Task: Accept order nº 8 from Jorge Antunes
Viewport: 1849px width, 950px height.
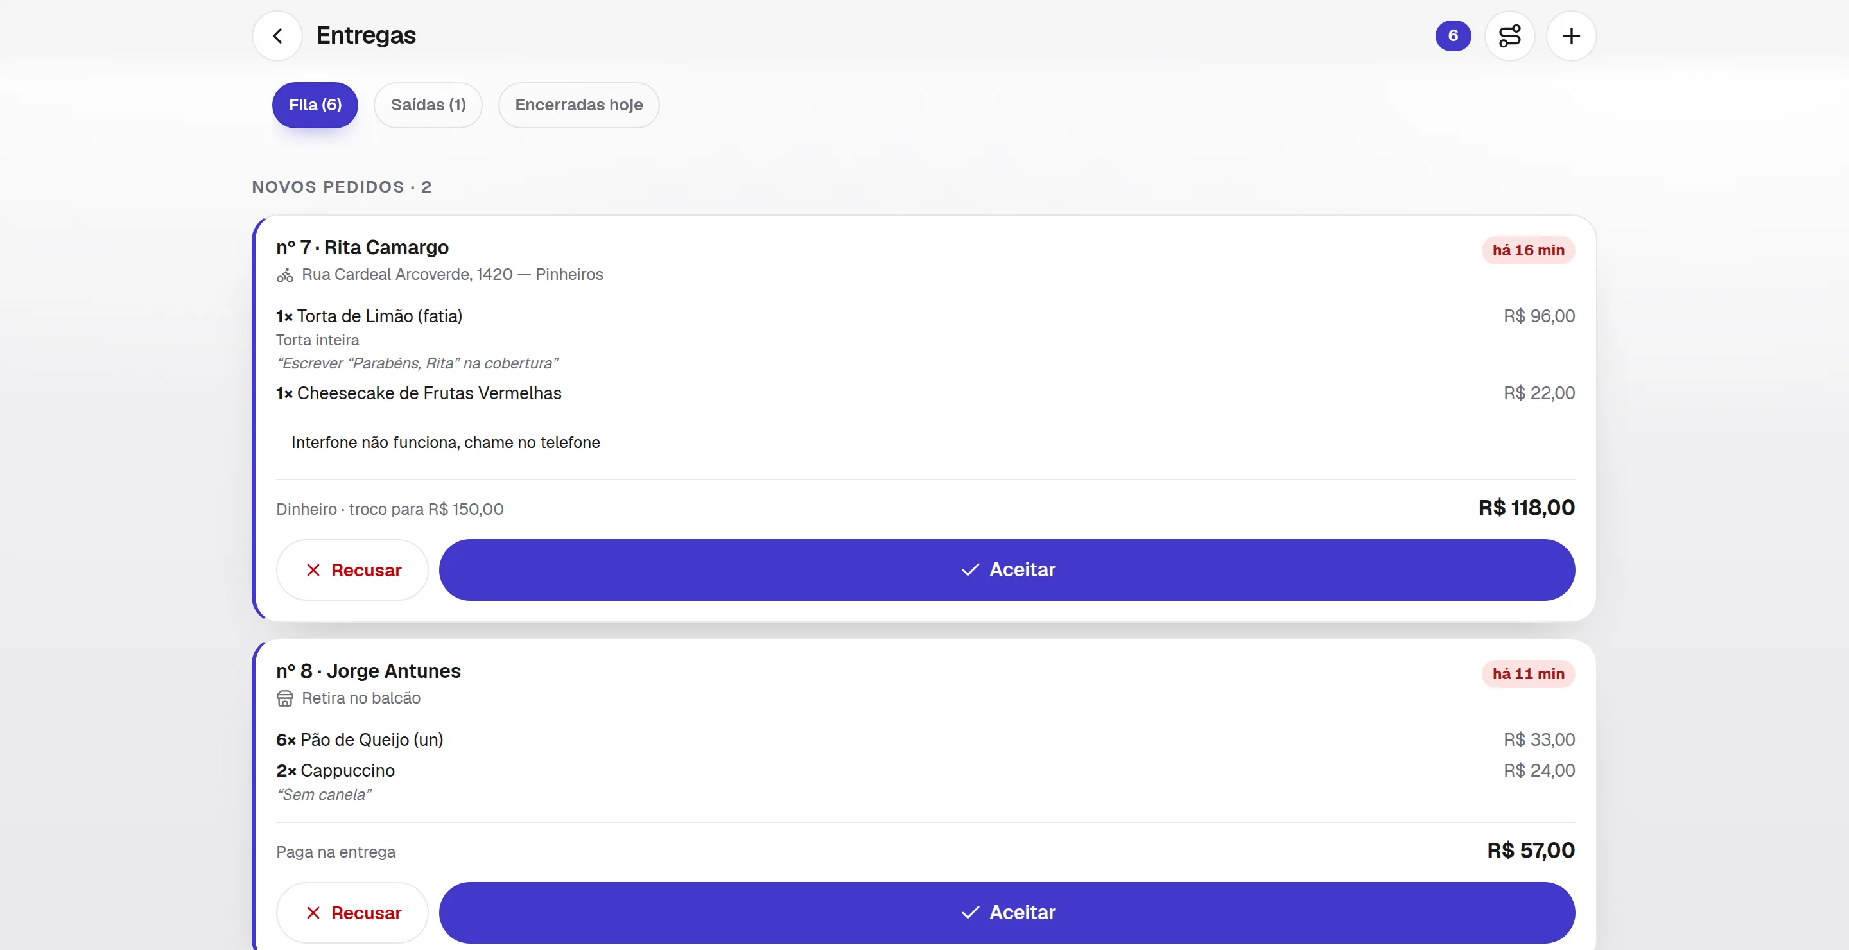Action: [x=1007, y=913]
